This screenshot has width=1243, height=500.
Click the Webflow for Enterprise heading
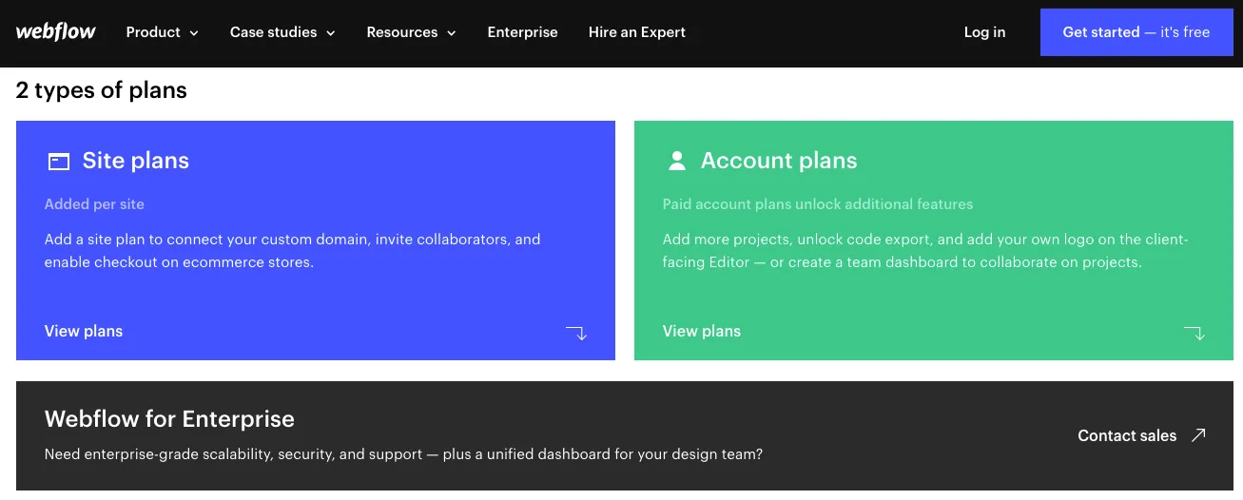click(169, 419)
